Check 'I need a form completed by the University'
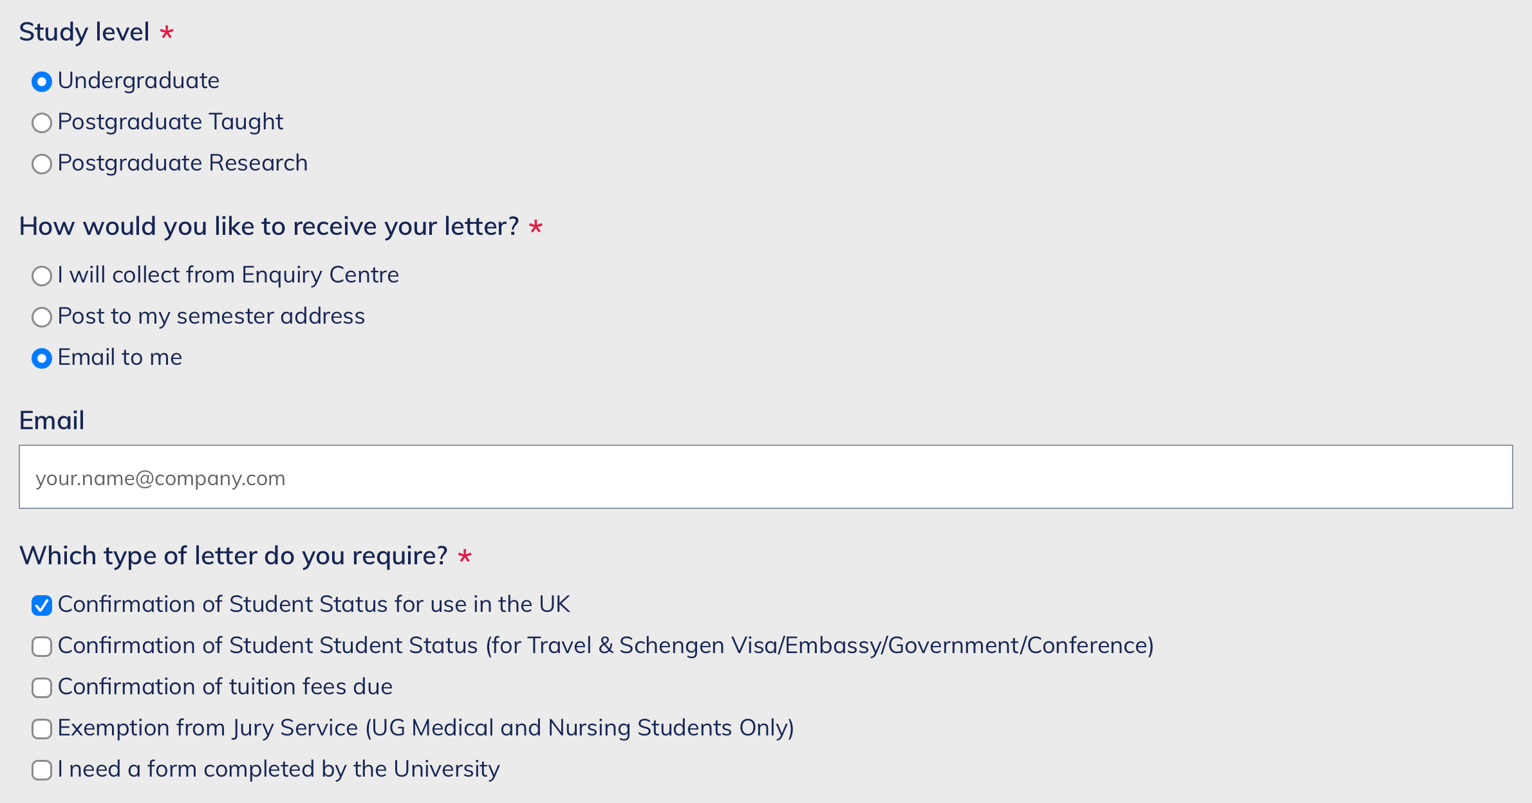Image resolution: width=1532 pixels, height=803 pixels. pyautogui.click(x=42, y=770)
